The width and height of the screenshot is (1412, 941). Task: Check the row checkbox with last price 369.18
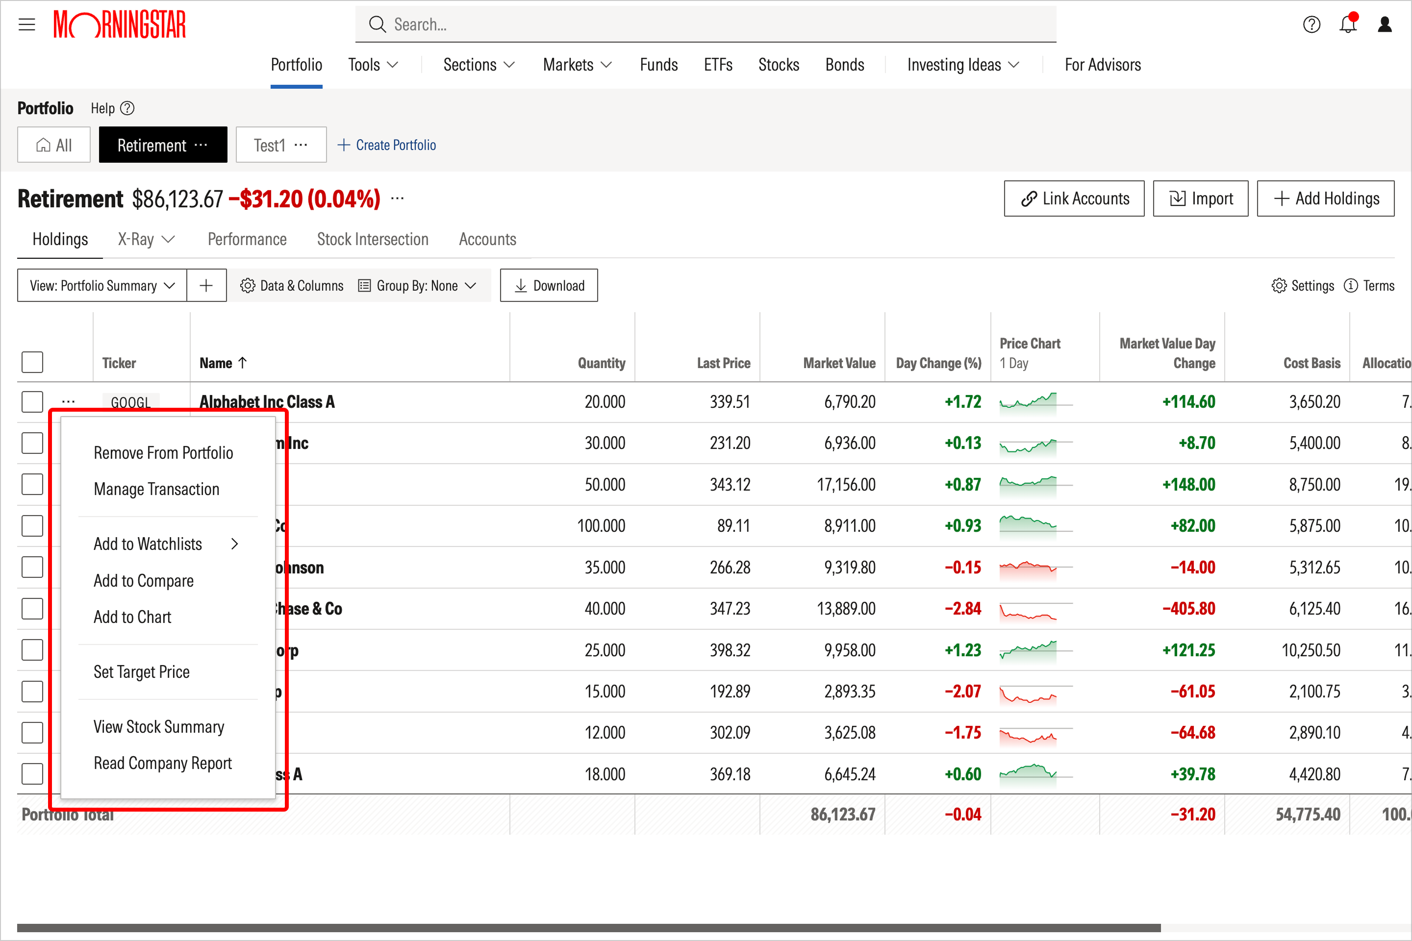tap(32, 773)
